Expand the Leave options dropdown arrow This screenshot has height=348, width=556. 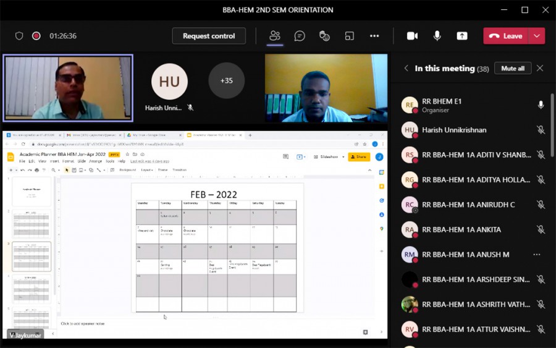pyautogui.click(x=537, y=36)
